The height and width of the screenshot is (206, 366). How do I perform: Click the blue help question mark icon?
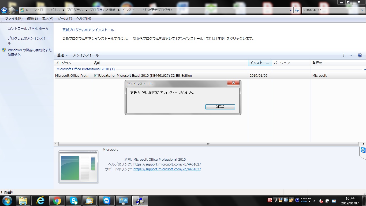(360, 55)
